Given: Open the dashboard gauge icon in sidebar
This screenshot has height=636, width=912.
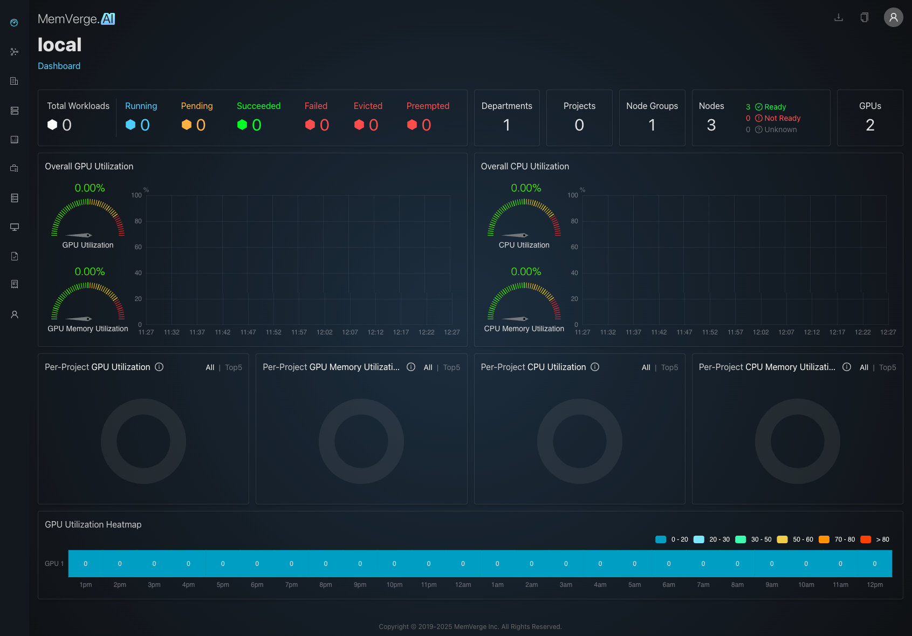Looking at the screenshot, I should pos(14,23).
